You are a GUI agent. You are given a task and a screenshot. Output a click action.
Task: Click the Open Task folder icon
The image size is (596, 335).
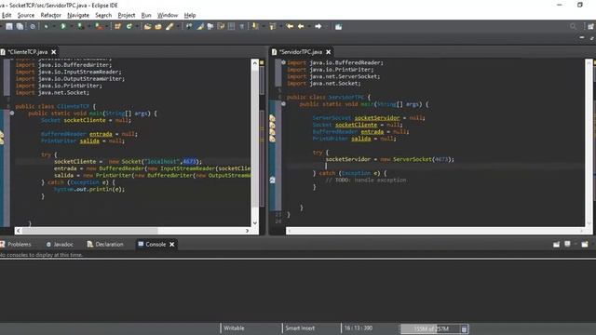(x=158, y=26)
